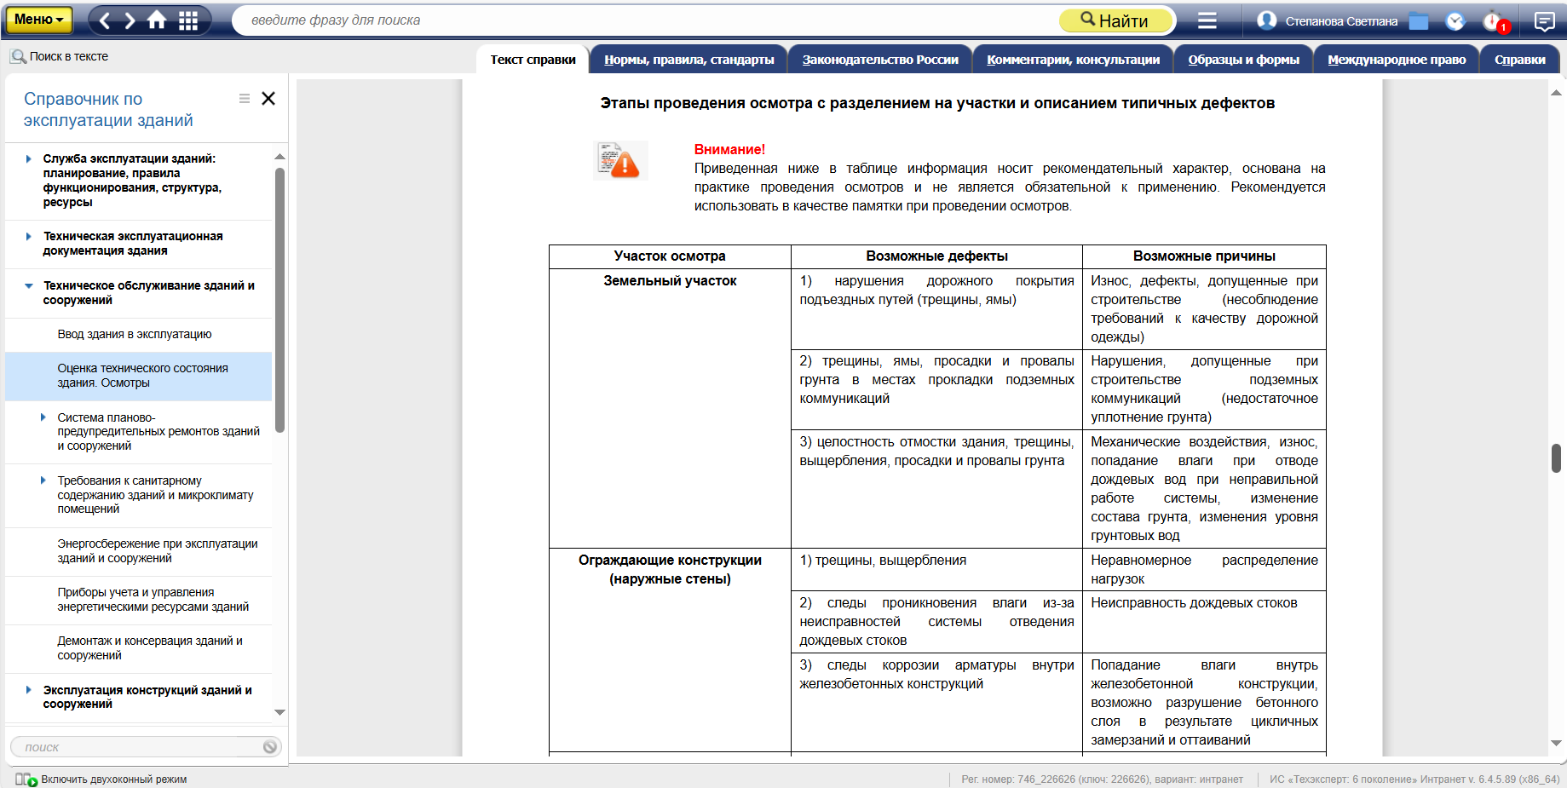
Task: Click the Возможные дефекты column header
Action: pos(936,256)
